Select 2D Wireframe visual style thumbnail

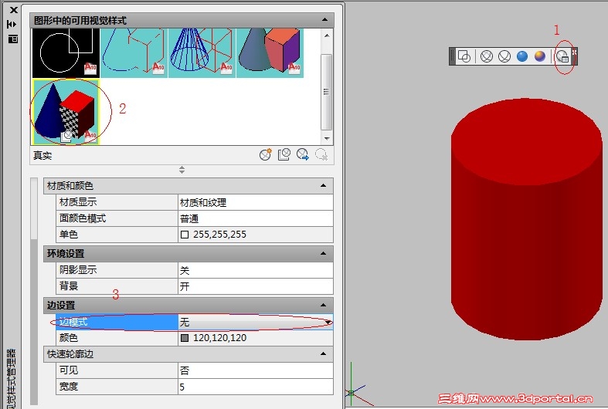(66, 53)
